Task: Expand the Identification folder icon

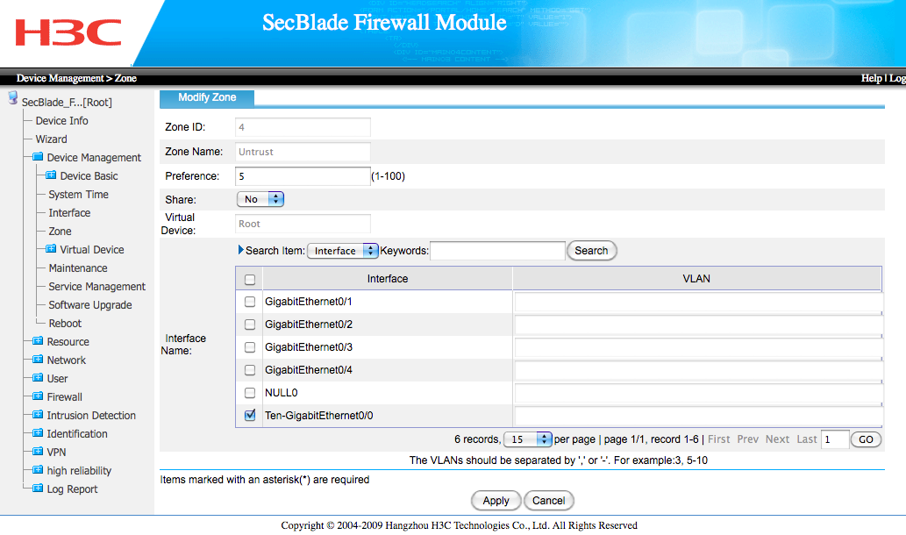Action: coord(38,433)
